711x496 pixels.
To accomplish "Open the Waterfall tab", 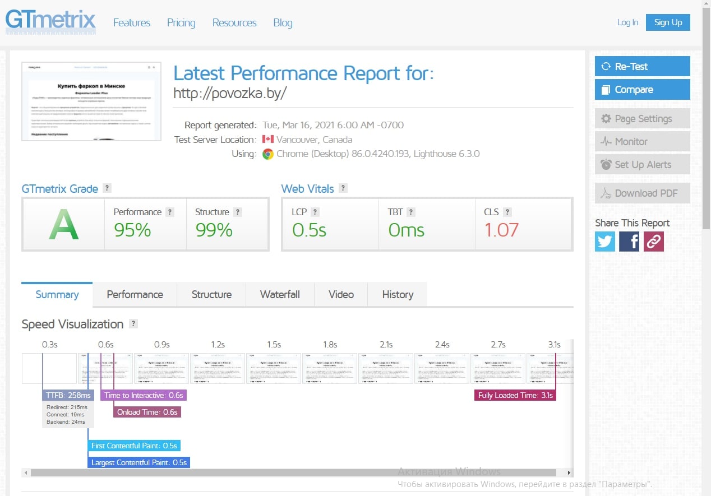I will pos(280,294).
